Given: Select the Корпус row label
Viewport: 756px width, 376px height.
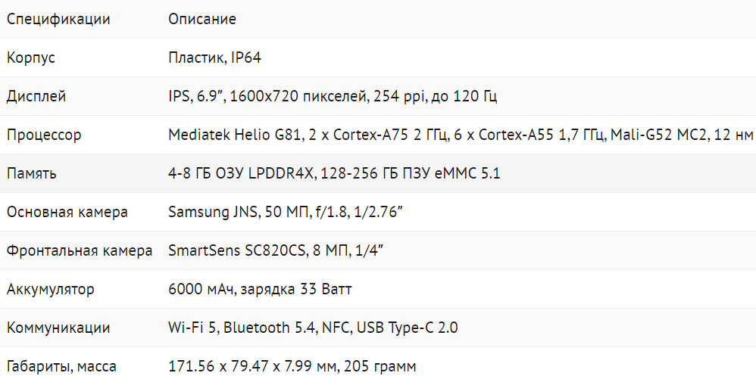Looking at the screenshot, I should click(31, 58).
